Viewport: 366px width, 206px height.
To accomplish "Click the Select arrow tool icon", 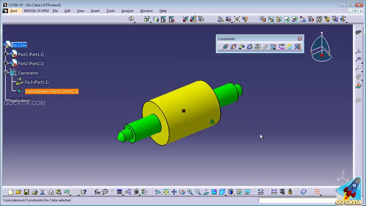I will pos(131,19).
